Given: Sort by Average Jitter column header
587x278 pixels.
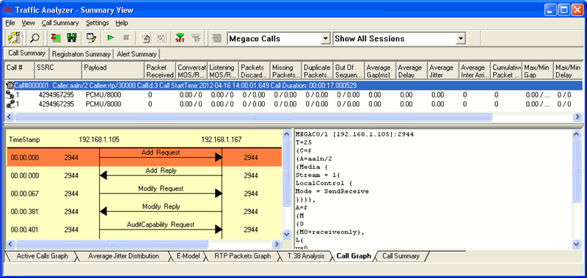Looking at the screenshot, I should (x=443, y=71).
